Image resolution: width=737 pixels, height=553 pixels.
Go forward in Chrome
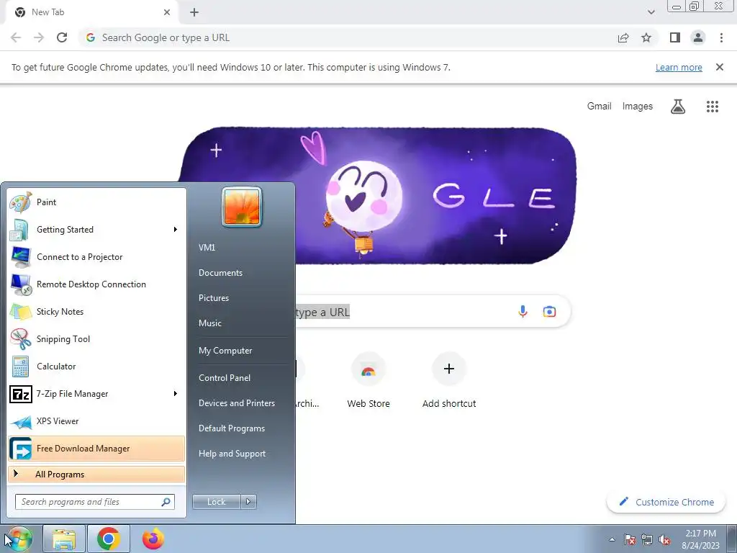coord(39,37)
